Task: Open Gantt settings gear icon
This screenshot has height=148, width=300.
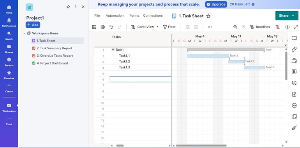Action: 288,27
